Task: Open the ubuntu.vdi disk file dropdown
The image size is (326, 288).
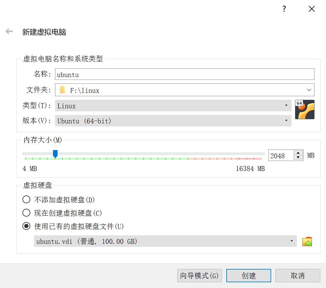Action: tap(165, 241)
